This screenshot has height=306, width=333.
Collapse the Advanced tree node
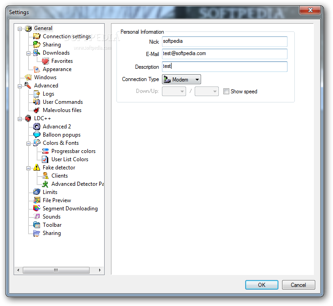tap(20, 86)
